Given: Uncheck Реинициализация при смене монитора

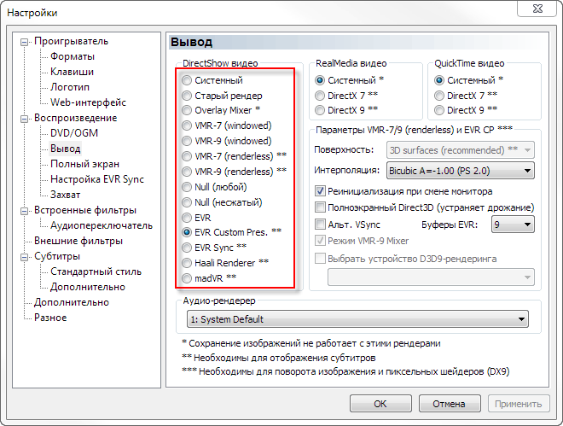Looking at the screenshot, I should 321,191.
